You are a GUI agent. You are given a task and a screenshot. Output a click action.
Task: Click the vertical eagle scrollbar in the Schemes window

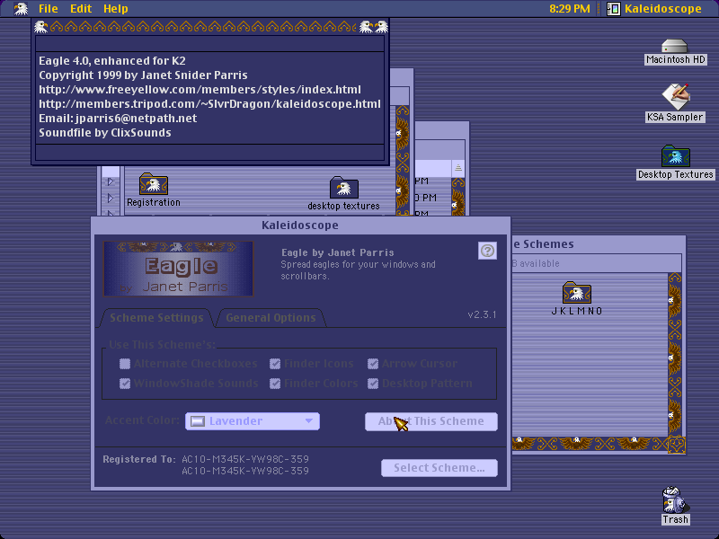point(675,355)
